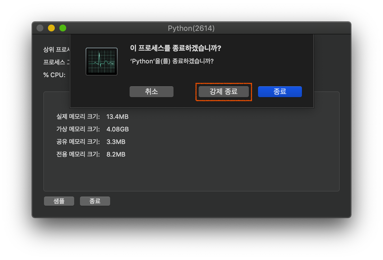Select the 3.3MB shared memory value
Viewport: 383px width, 260px height.
coord(116,142)
